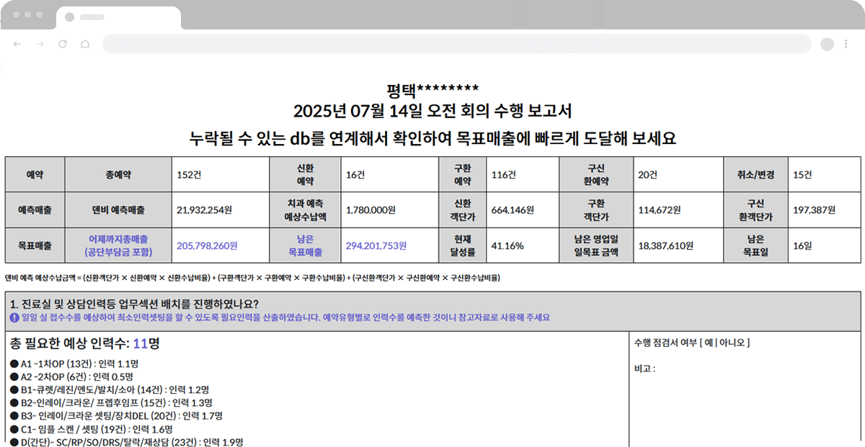The image size is (865, 447).
Task: Click the 어제까지총매출 (공단부담금 포함) link
Action: click(x=118, y=245)
